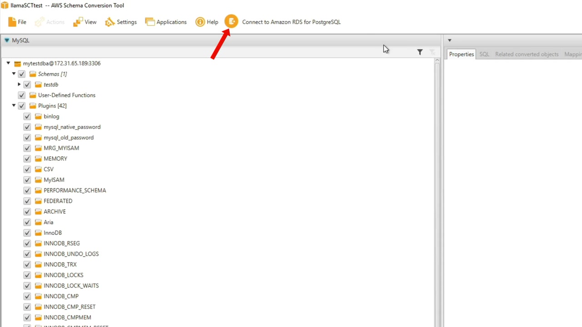The image size is (582, 327).
Task: Switch to the Properties tab
Action: coord(462,54)
